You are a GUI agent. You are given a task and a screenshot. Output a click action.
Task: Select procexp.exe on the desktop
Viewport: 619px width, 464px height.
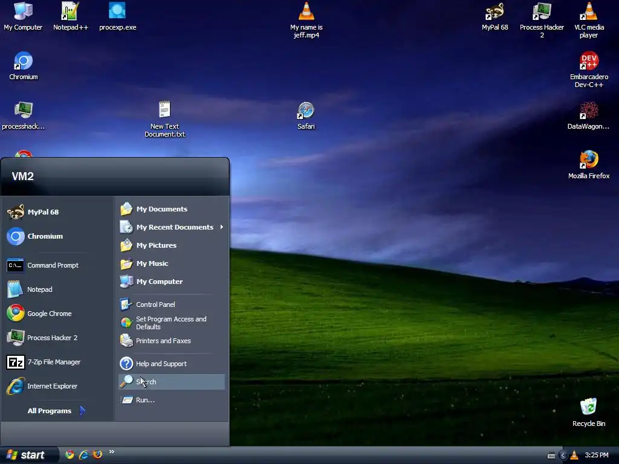[118, 16]
